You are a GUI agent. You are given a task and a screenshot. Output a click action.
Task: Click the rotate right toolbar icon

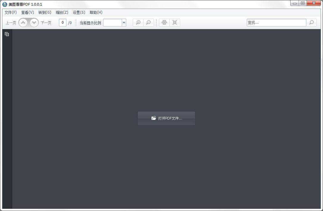175,22
